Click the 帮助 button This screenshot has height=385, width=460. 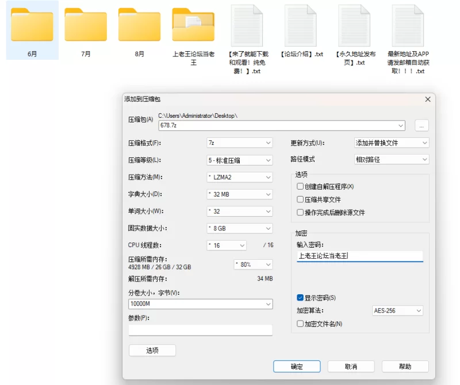405,366
